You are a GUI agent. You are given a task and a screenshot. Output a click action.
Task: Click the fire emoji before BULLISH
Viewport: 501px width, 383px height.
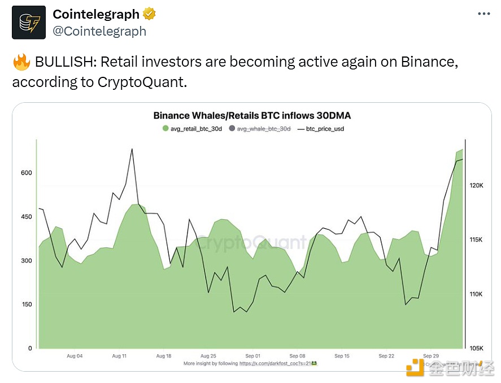coord(21,63)
